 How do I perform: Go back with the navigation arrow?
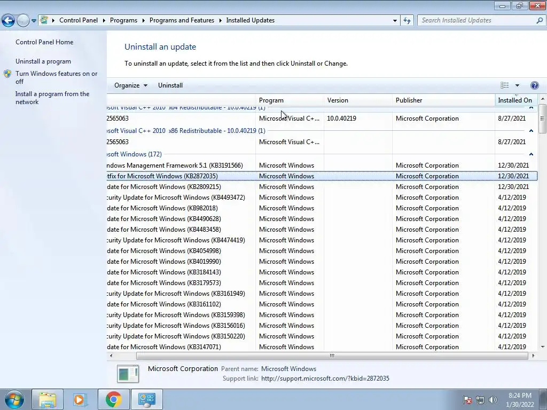pos(9,20)
